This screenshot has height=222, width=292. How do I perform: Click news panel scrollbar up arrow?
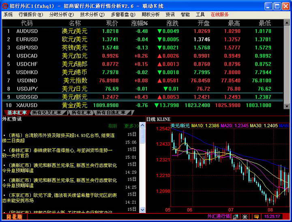point(142,126)
